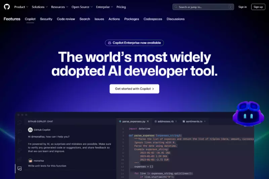
Task: Click the 'Ignore lines starting with #.' comment
Action: [x=155, y=142]
